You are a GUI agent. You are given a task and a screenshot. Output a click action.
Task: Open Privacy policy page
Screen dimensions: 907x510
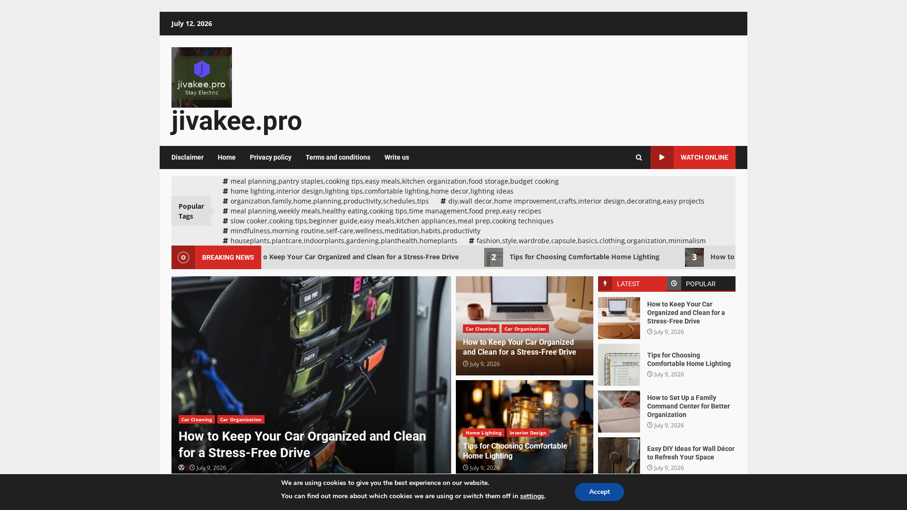coord(271,157)
